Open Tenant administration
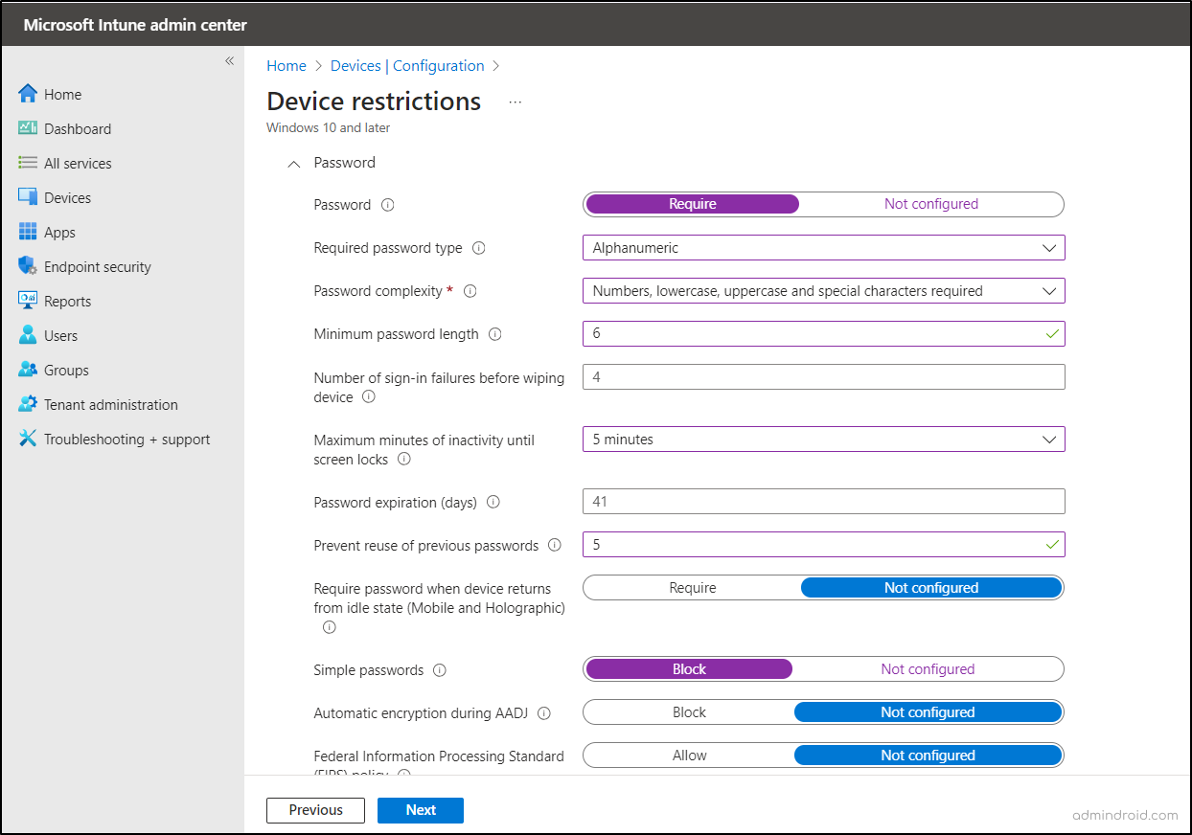Image resolution: width=1192 pixels, height=835 pixels. (111, 404)
